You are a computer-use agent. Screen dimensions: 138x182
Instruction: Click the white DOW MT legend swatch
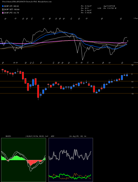coord(3,10)
